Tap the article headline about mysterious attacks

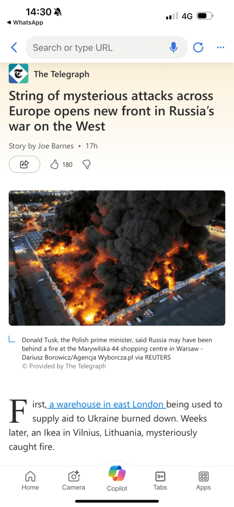[111, 111]
